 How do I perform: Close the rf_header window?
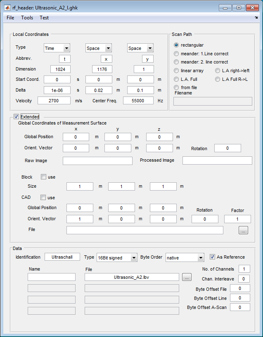[x=252, y=8]
